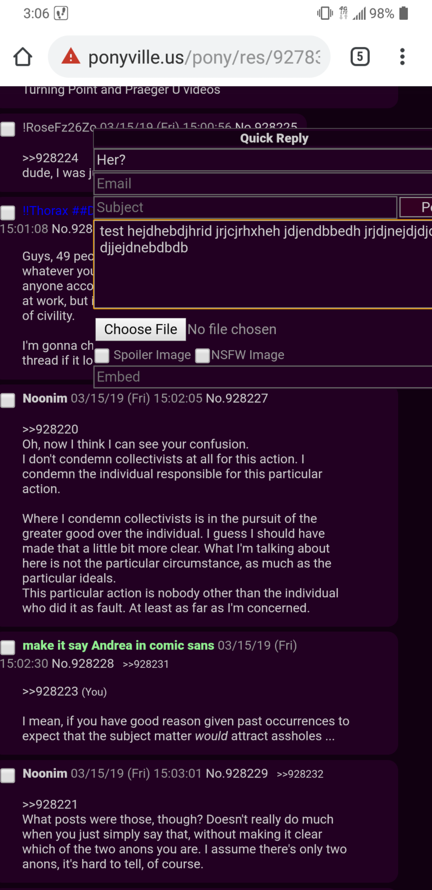The width and height of the screenshot is (432, 890).
Task: Check the box for Noonim post No.928227
Action: [x=8, y=400]
